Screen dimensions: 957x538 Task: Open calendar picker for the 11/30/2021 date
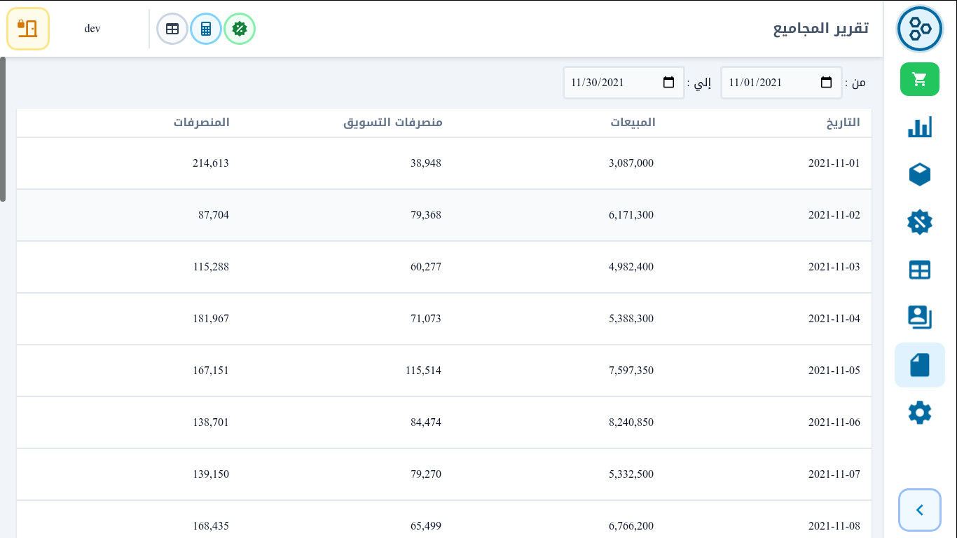point(668,83)
